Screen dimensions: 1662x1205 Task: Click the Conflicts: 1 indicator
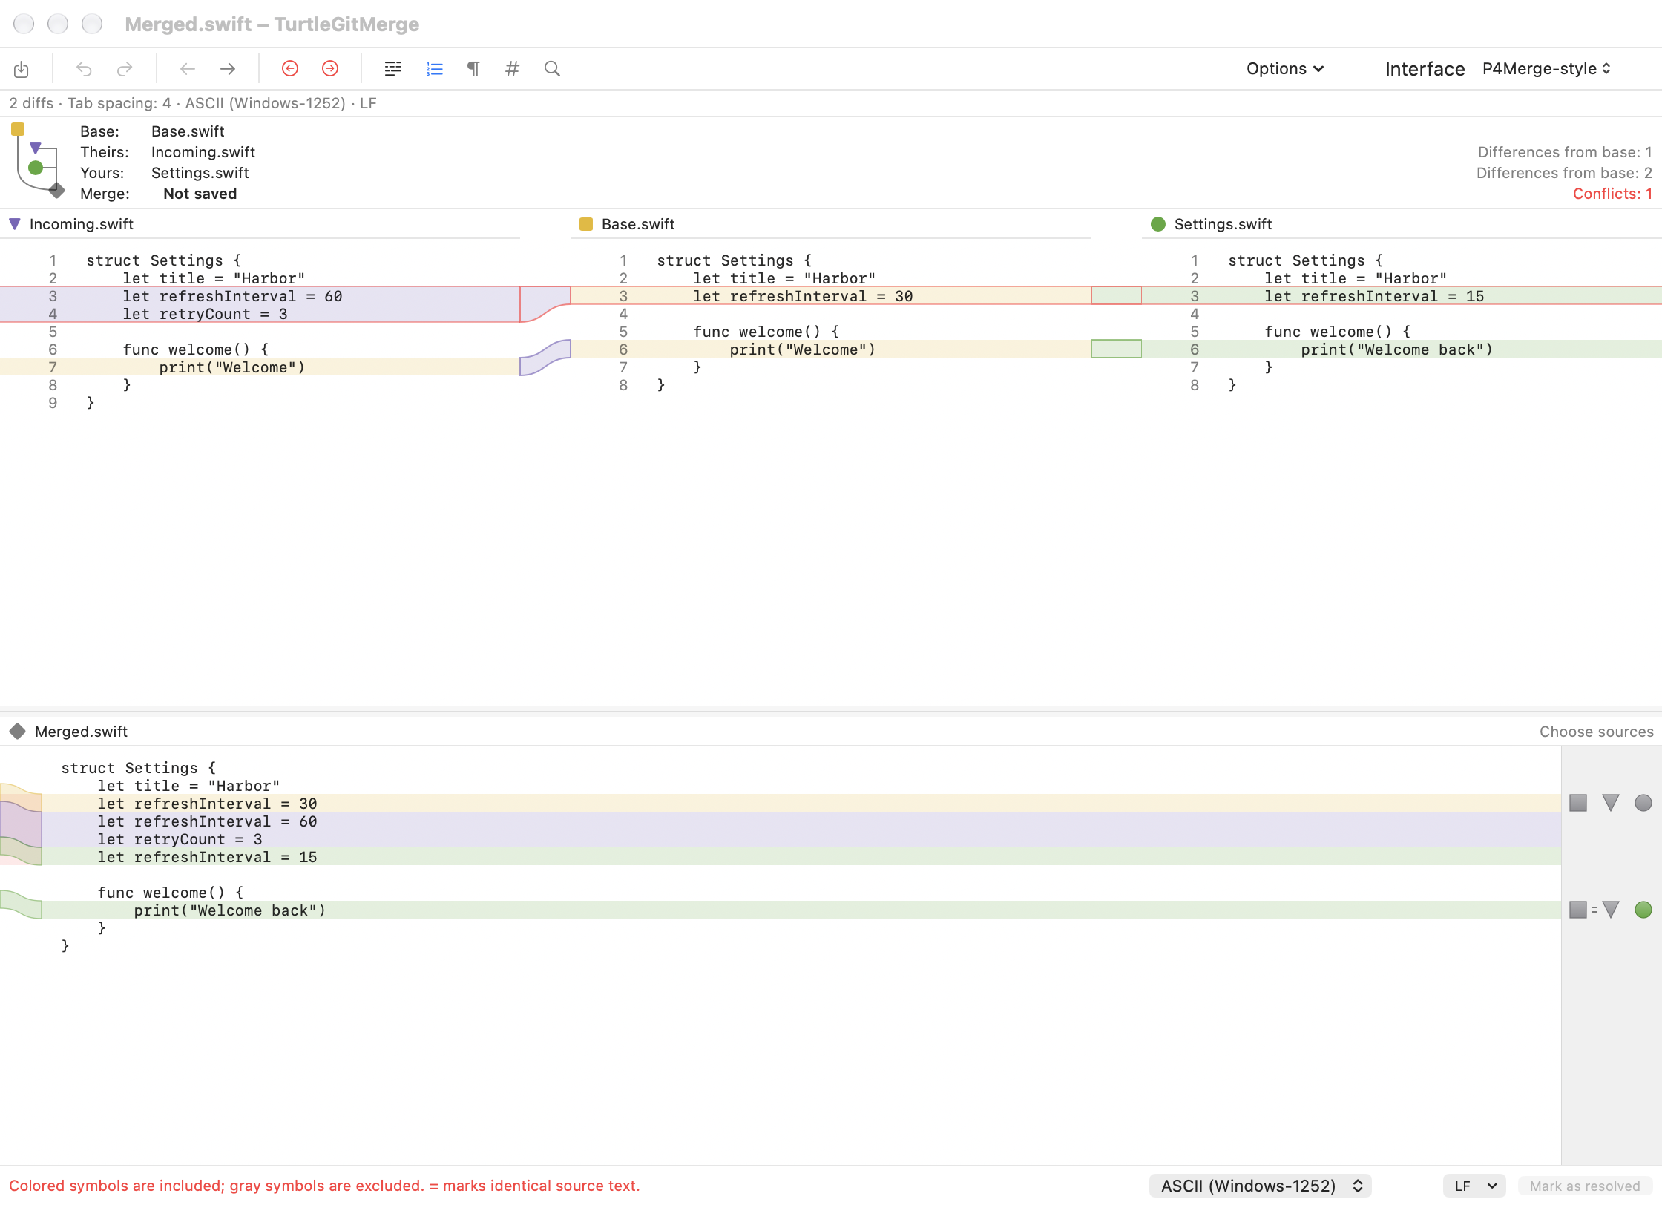pyautogui.click(x=1612, y=194)
